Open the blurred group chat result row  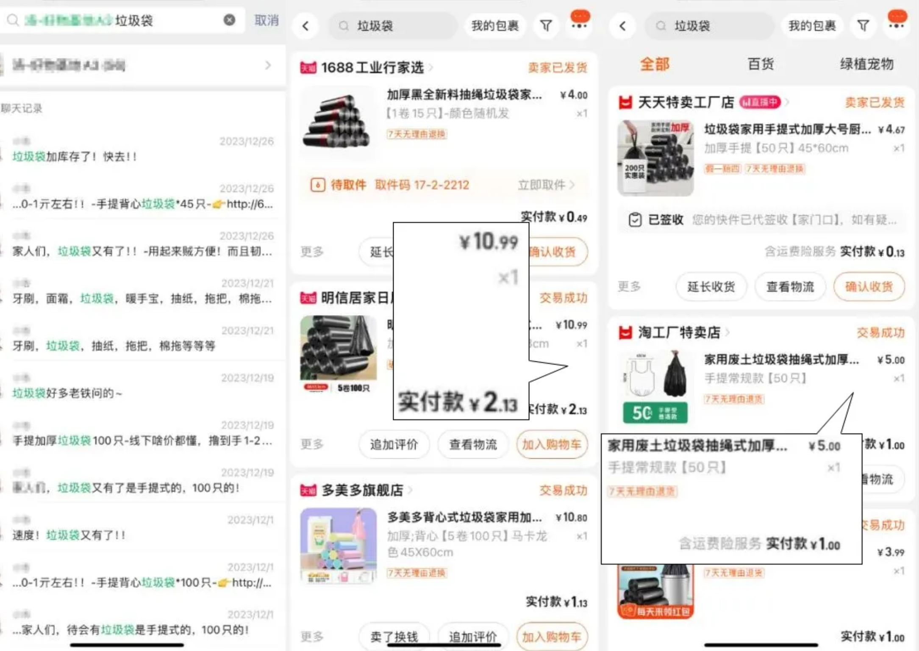pos(142,65)
